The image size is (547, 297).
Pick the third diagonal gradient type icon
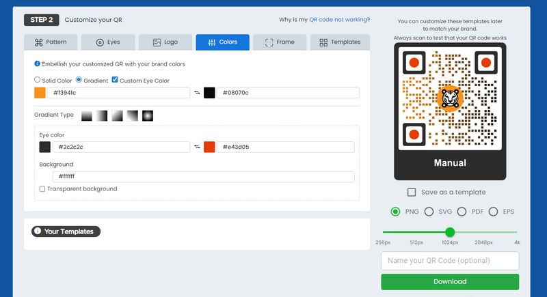(117, 115)
